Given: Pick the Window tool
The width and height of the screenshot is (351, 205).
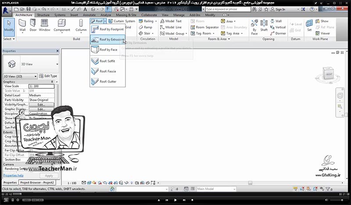Looking at the screenshot, I should point(45,25).
